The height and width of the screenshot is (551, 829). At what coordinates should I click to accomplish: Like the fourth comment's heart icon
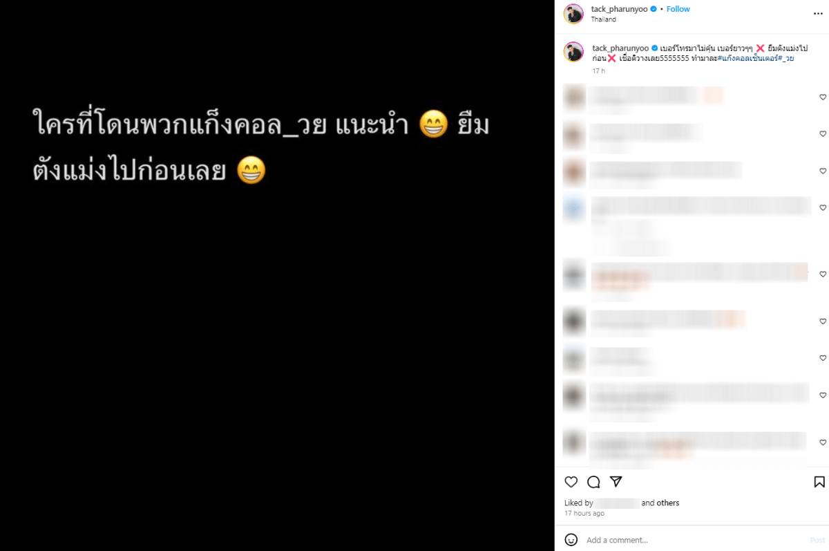[x=823, y=207]
